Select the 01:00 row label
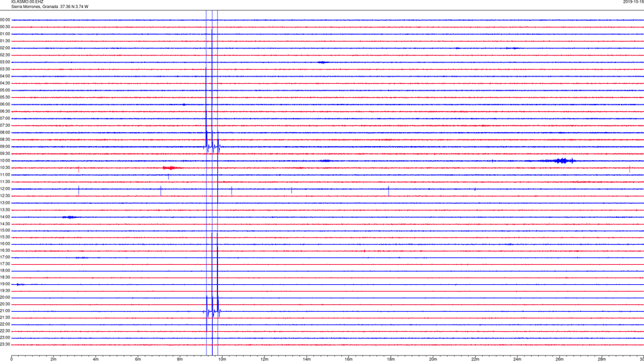The image size is (644, 362). point(5,34)
